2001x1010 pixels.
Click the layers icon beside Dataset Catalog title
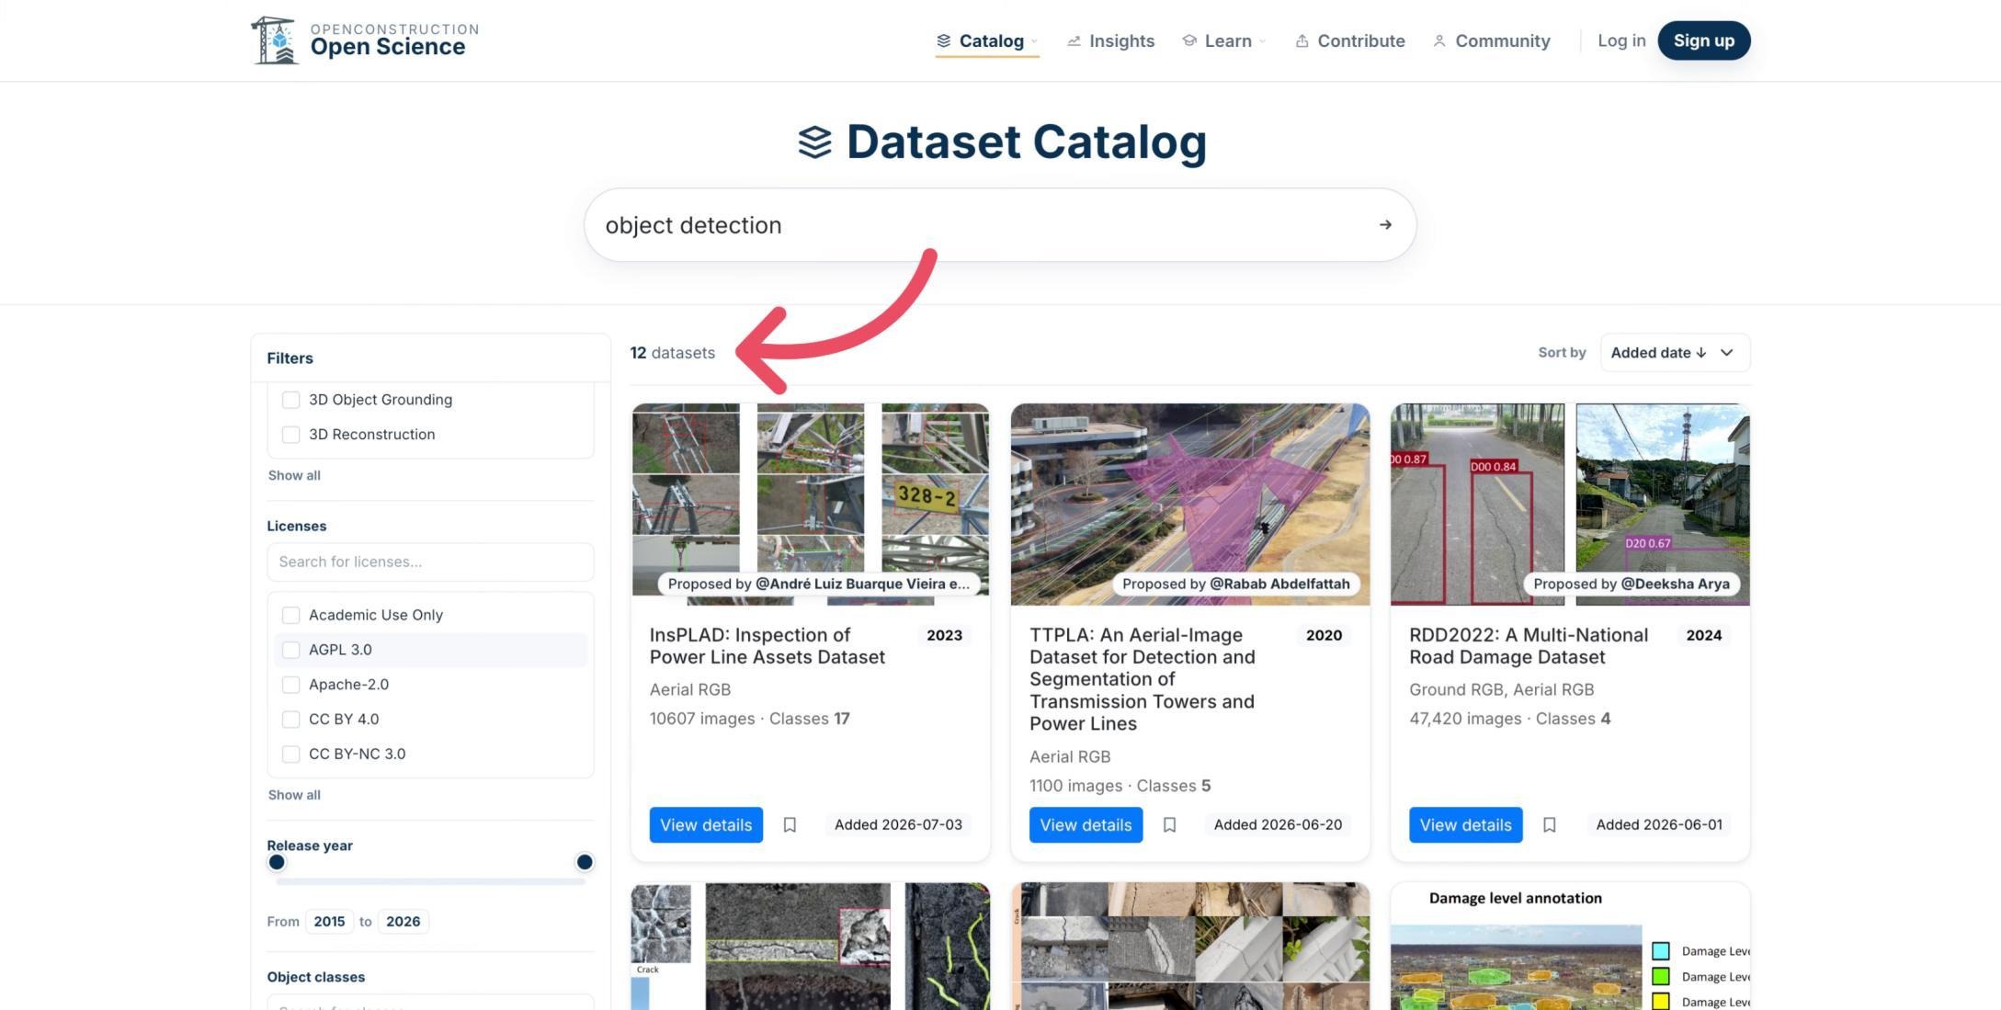[x=814, y=142]
